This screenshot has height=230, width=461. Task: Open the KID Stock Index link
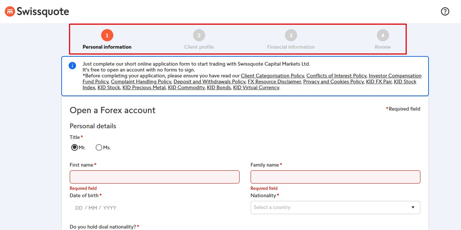coord(405,82)
